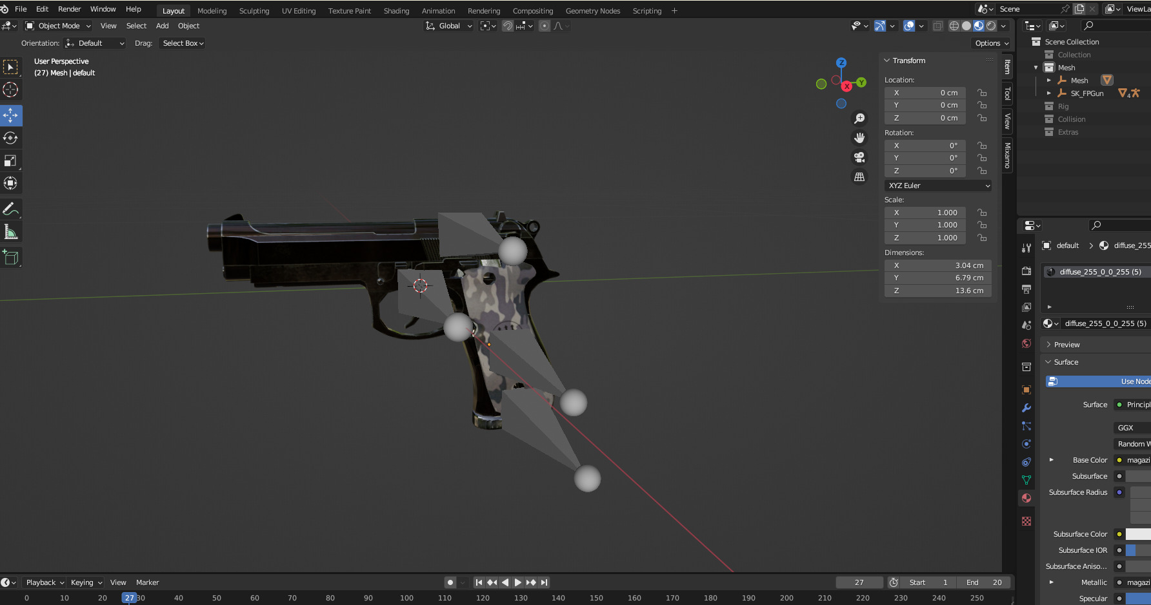
Task: Open the Object Data properties tab icon
Action: [x=1026, y=480]
